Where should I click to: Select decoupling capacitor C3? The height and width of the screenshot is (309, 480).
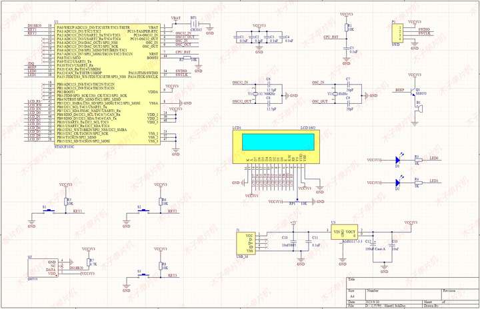(x=267, y=37)
